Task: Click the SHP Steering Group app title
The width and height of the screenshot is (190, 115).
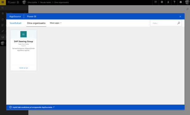Action: (x=23, y=41)
